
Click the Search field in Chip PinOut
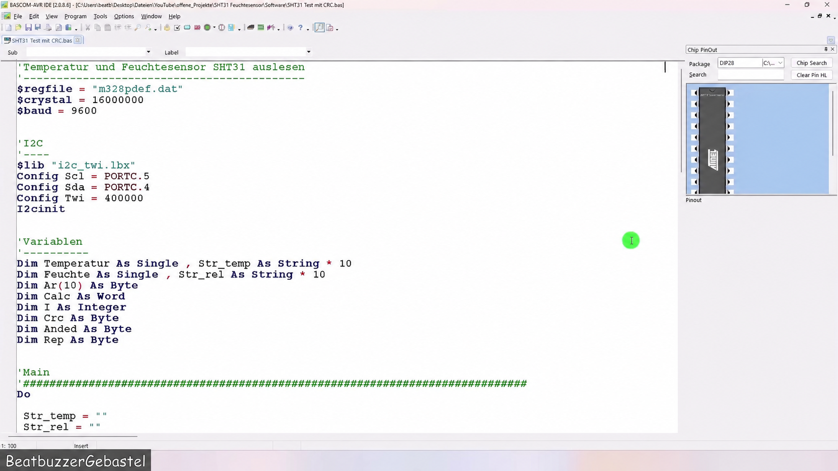pyautogui.click(x=750, y=75)
